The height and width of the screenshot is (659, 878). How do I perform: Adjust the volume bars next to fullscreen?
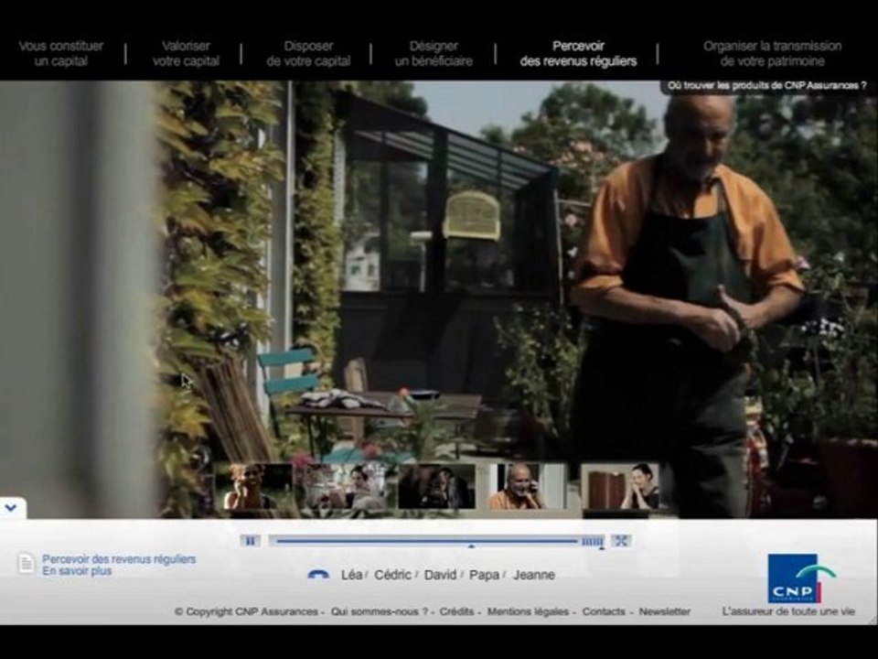(593, 541)
